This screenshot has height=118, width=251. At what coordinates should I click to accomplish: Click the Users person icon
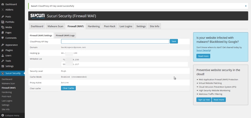coord(3,56)
